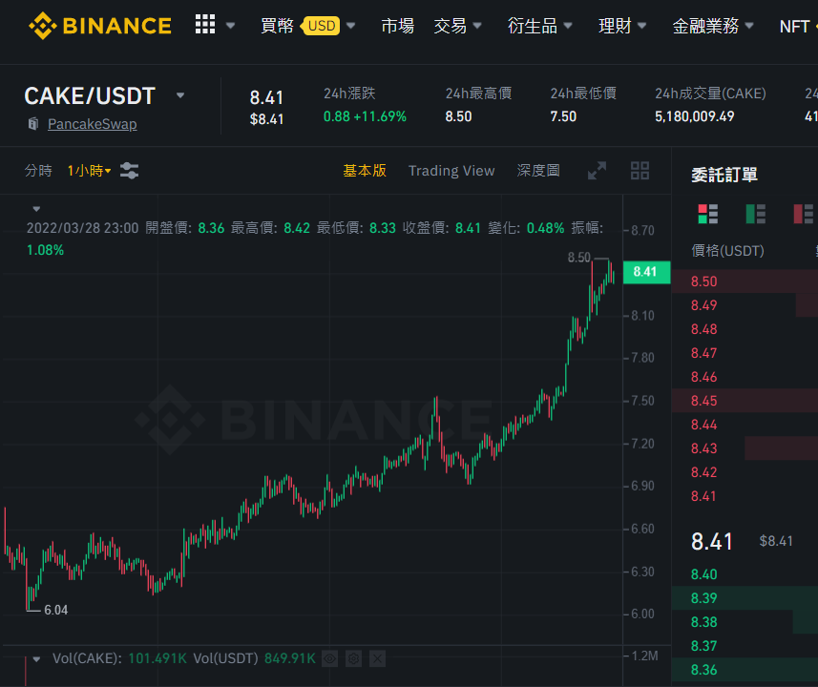Open the 衍生品 derivatives menu

(533, 26)
